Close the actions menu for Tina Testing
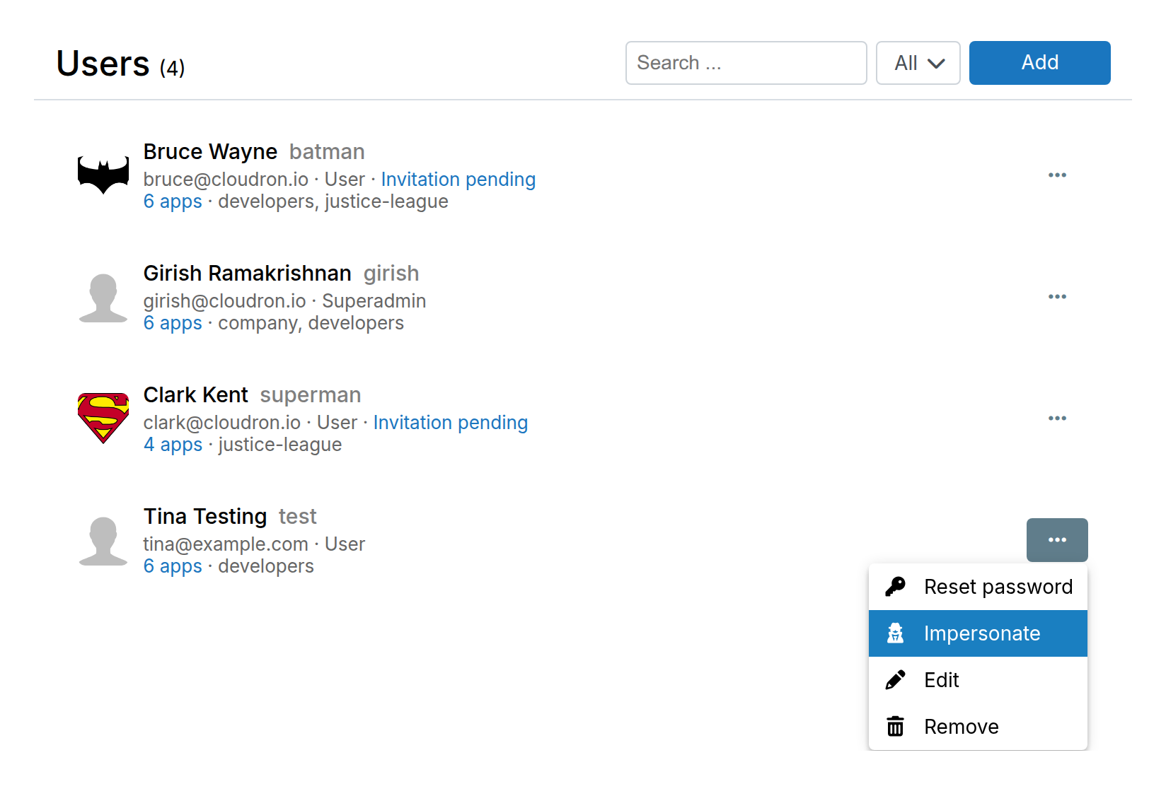Viewport: 1166px width, 796px height. 1057,540
